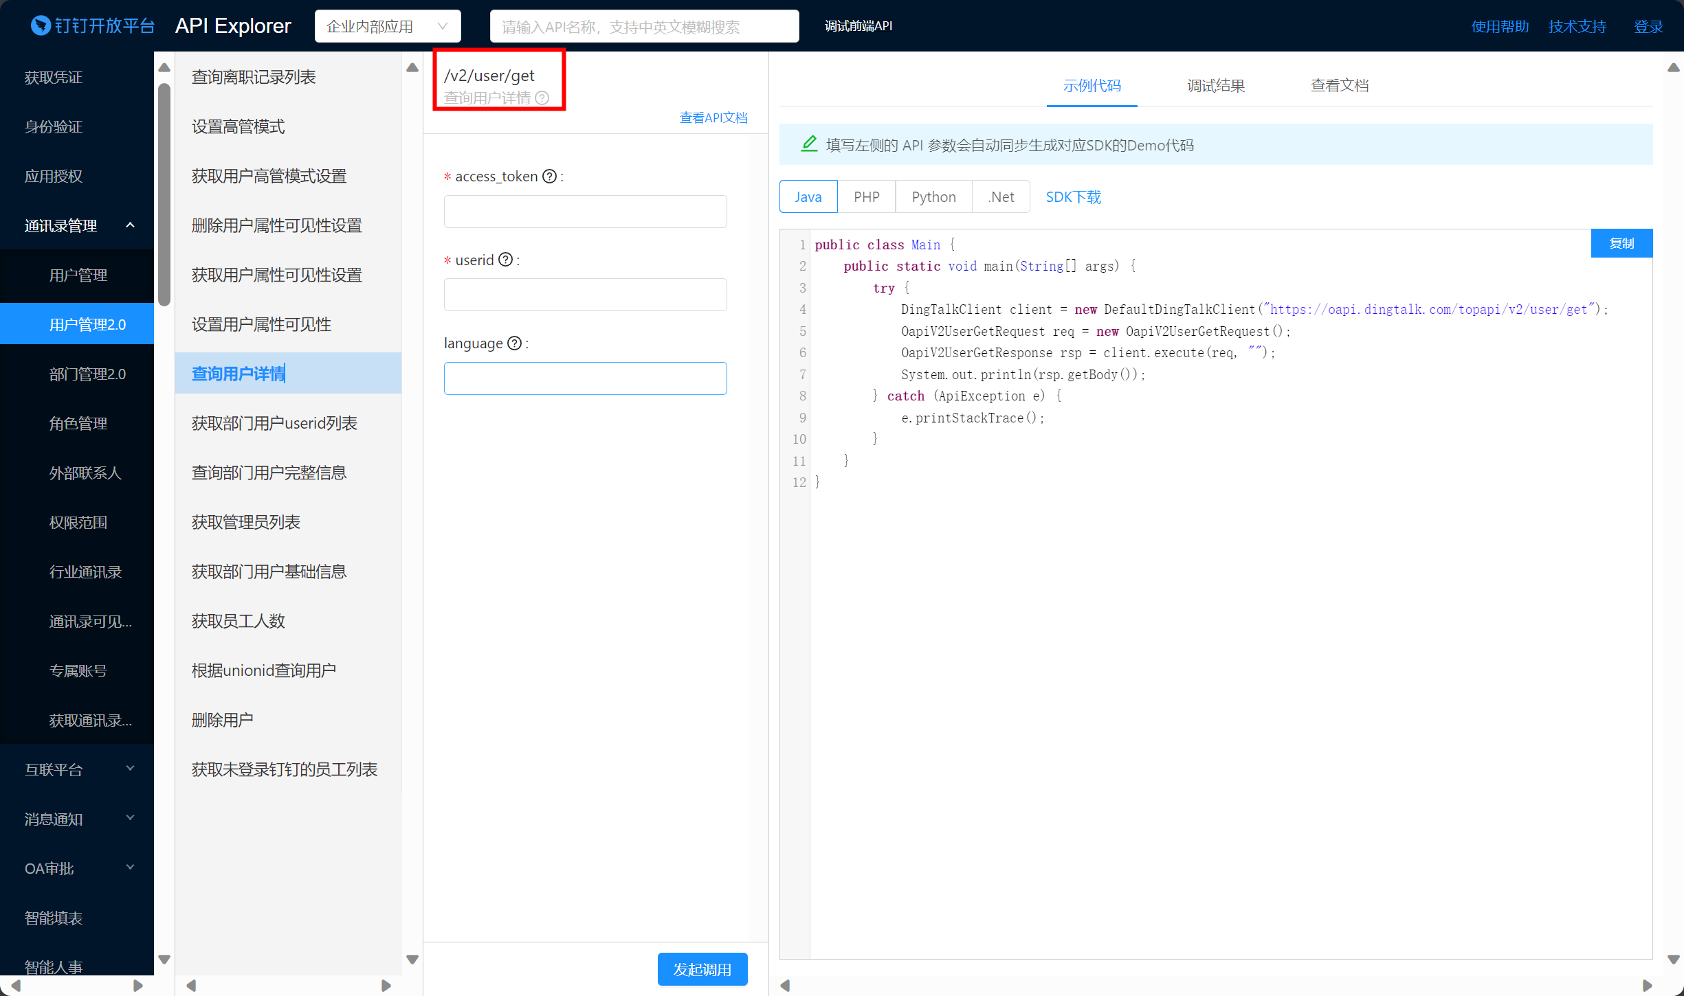
Task: Click up arrow of API list scrollbar
Action: click(412, 67)
